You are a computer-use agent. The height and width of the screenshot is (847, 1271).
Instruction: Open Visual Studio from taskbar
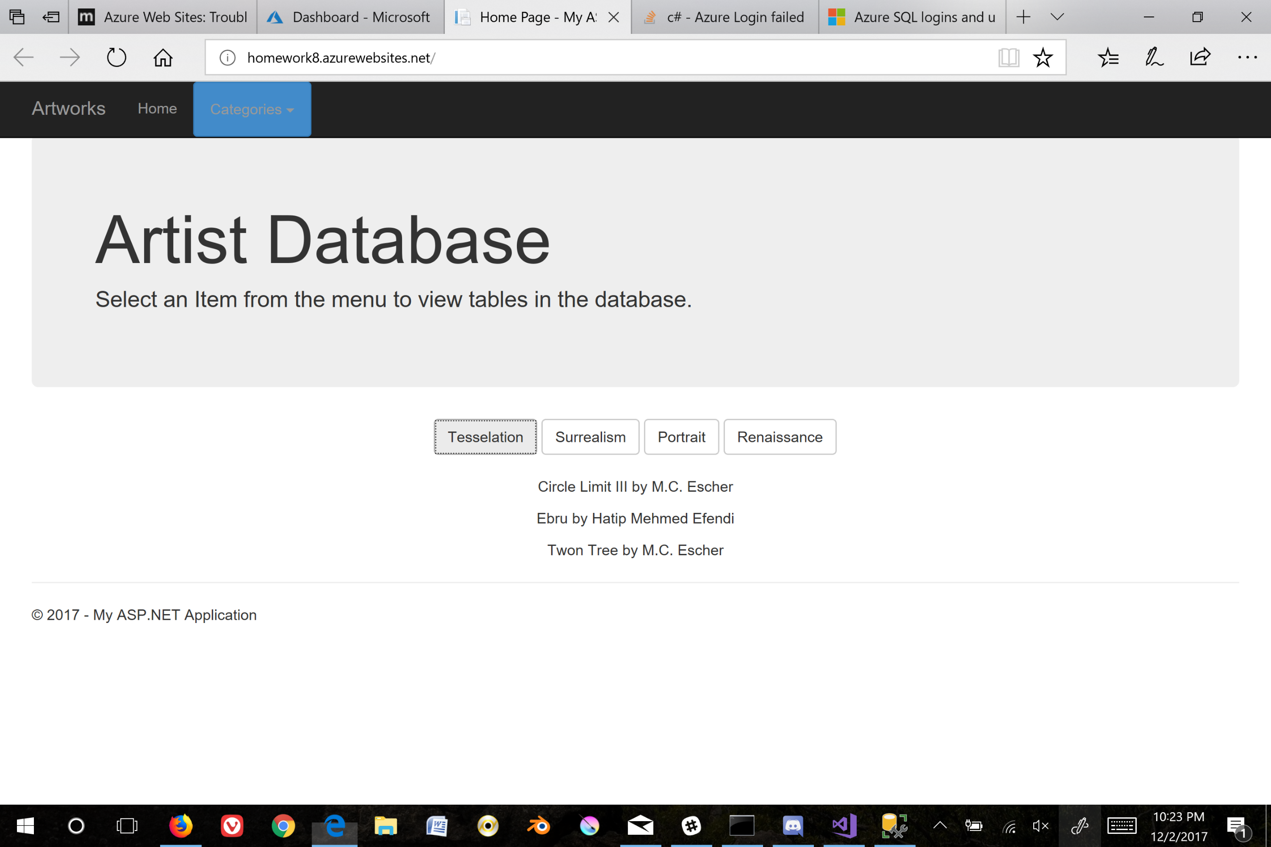coord(844,825)
